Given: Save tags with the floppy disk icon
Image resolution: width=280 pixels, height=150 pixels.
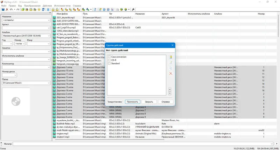Looking at the screenshot, I should (3, 9).
